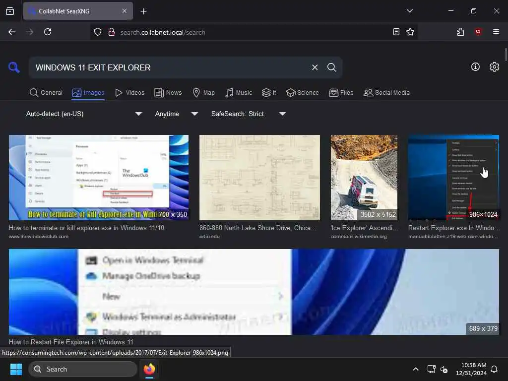
Task: Switch to the Map tab
Action: coord(203,93)
